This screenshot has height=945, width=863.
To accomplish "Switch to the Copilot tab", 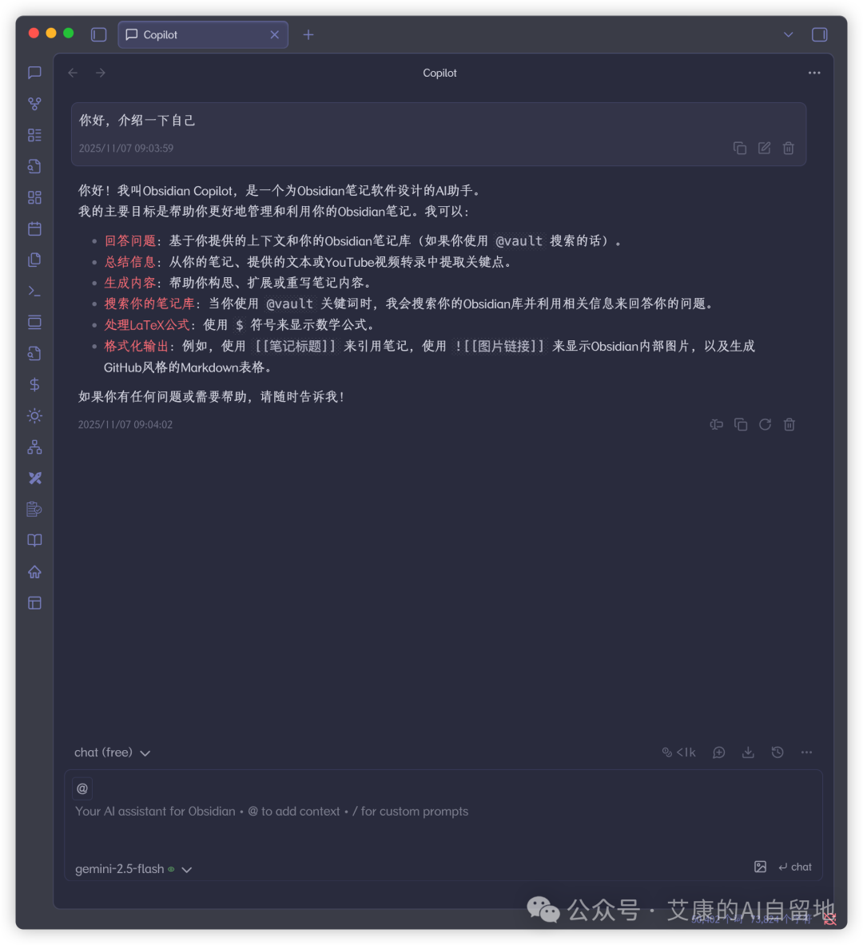I will 203,34.
